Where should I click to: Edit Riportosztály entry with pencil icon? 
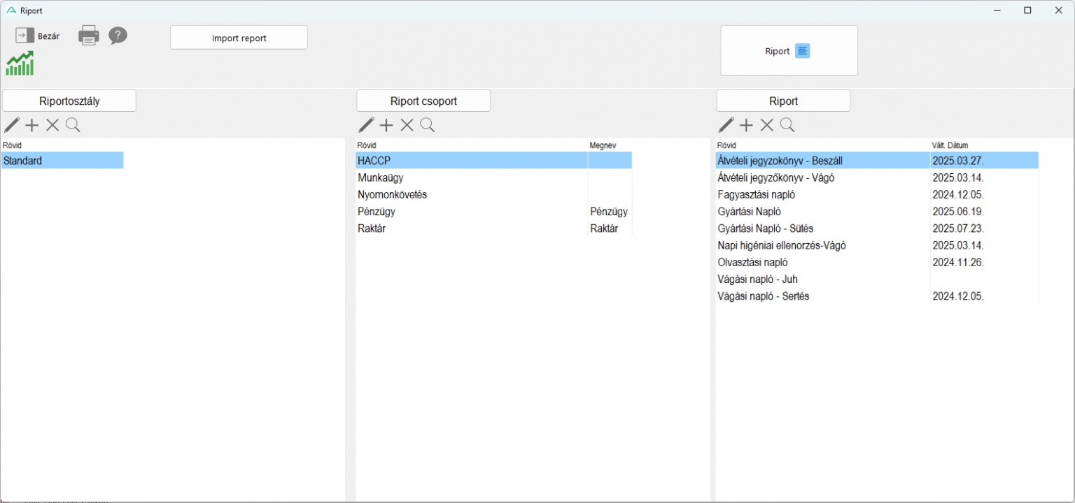[12, 125]
